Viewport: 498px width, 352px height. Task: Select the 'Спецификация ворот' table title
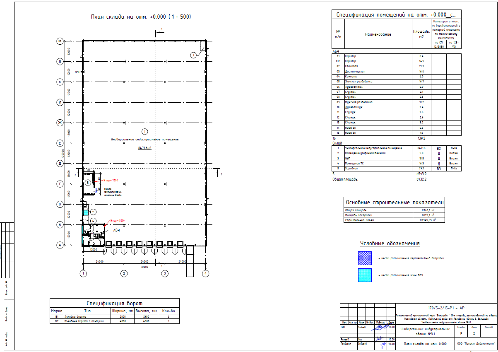pyautogui.click(x=114, y=303)
